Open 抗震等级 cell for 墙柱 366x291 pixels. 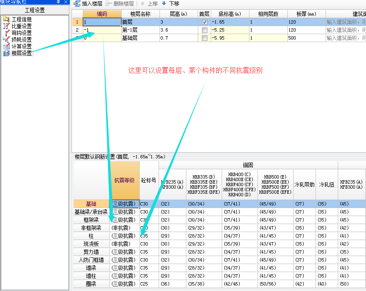click(x=125, y=276)
